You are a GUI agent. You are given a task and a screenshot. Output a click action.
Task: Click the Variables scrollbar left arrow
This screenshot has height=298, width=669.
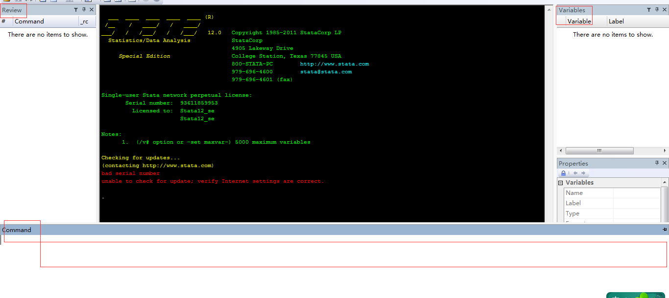click(561, 151)
